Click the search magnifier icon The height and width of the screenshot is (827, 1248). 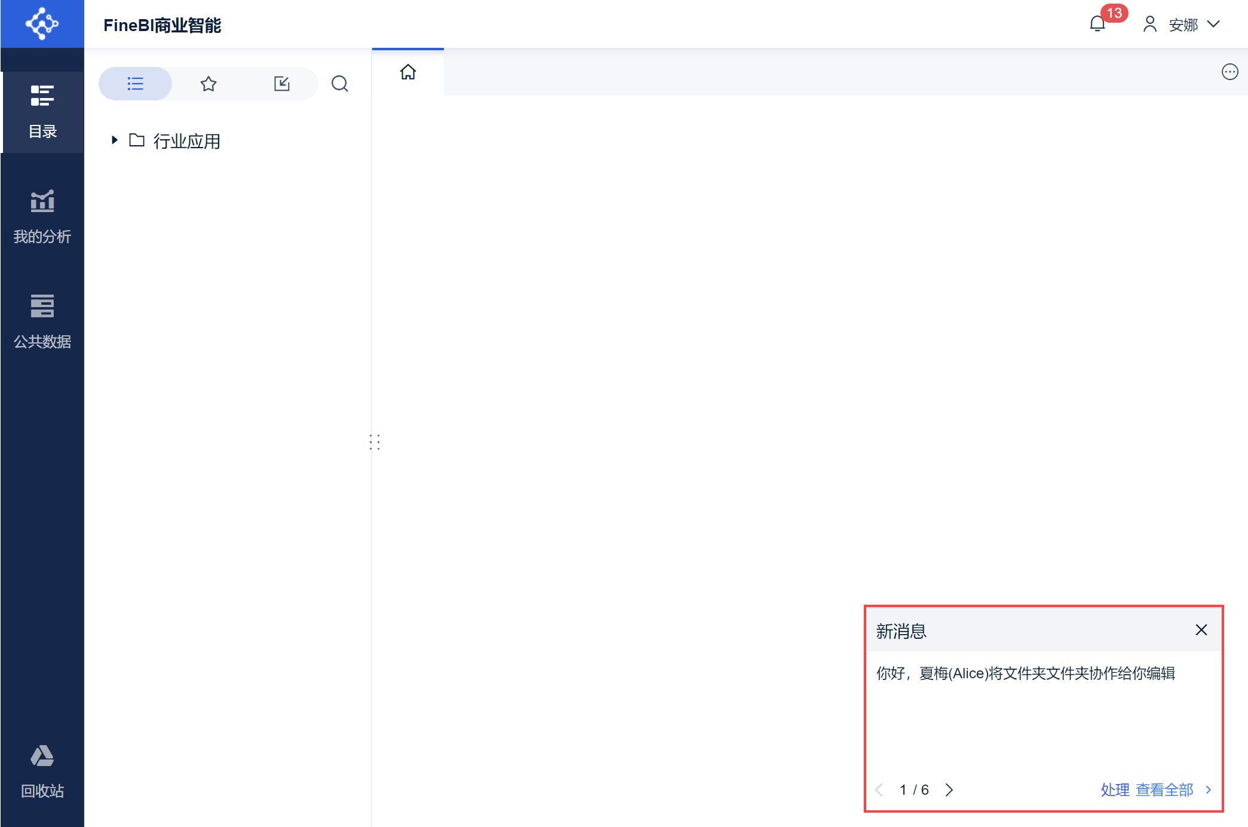(340, 84)
